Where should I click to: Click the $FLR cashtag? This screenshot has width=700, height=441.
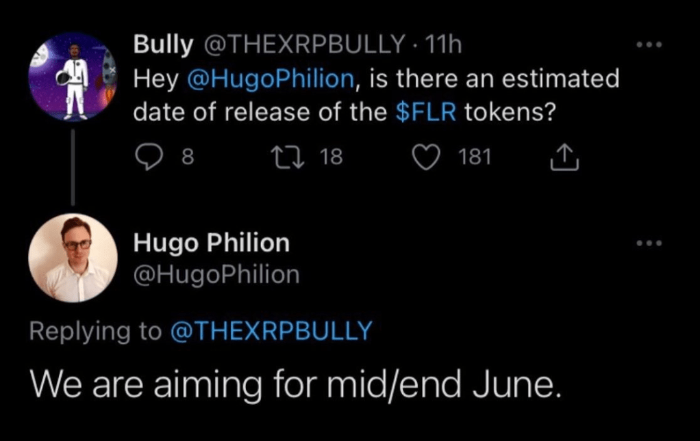point(426,112)
